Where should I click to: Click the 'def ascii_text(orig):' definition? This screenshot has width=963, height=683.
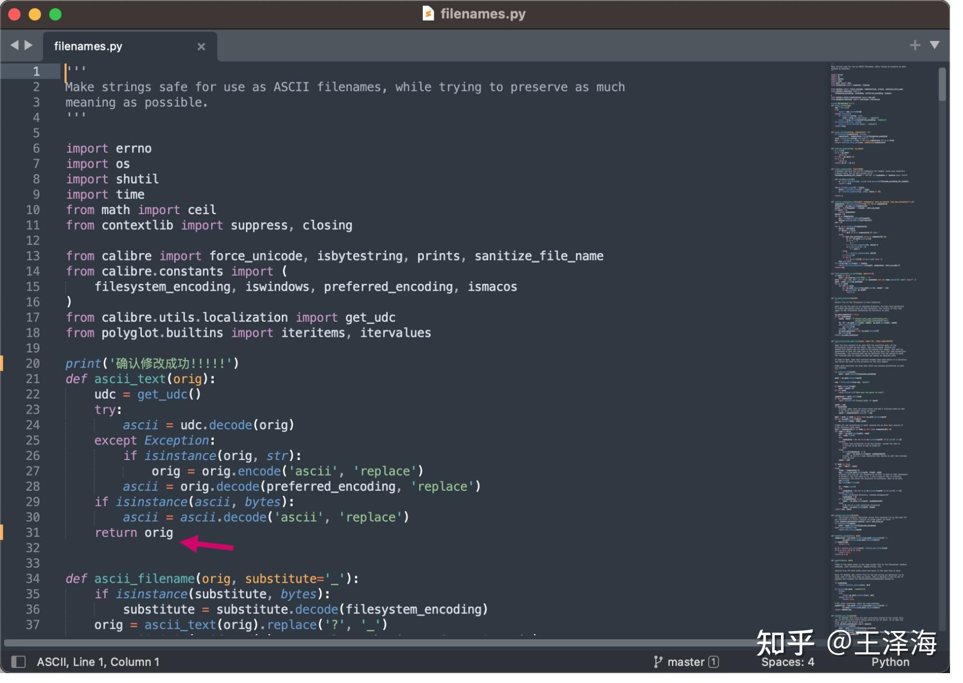tap(140, 379)
